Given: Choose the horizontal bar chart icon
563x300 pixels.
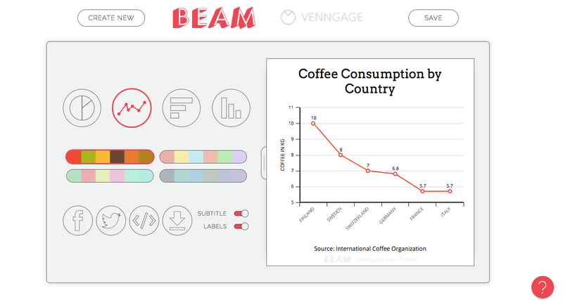Looking at the screenshot, I should (182, 108).
